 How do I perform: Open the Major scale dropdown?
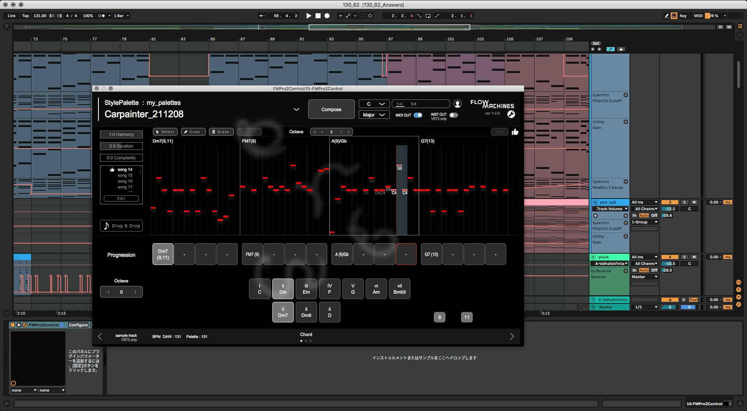coord(373,115)
